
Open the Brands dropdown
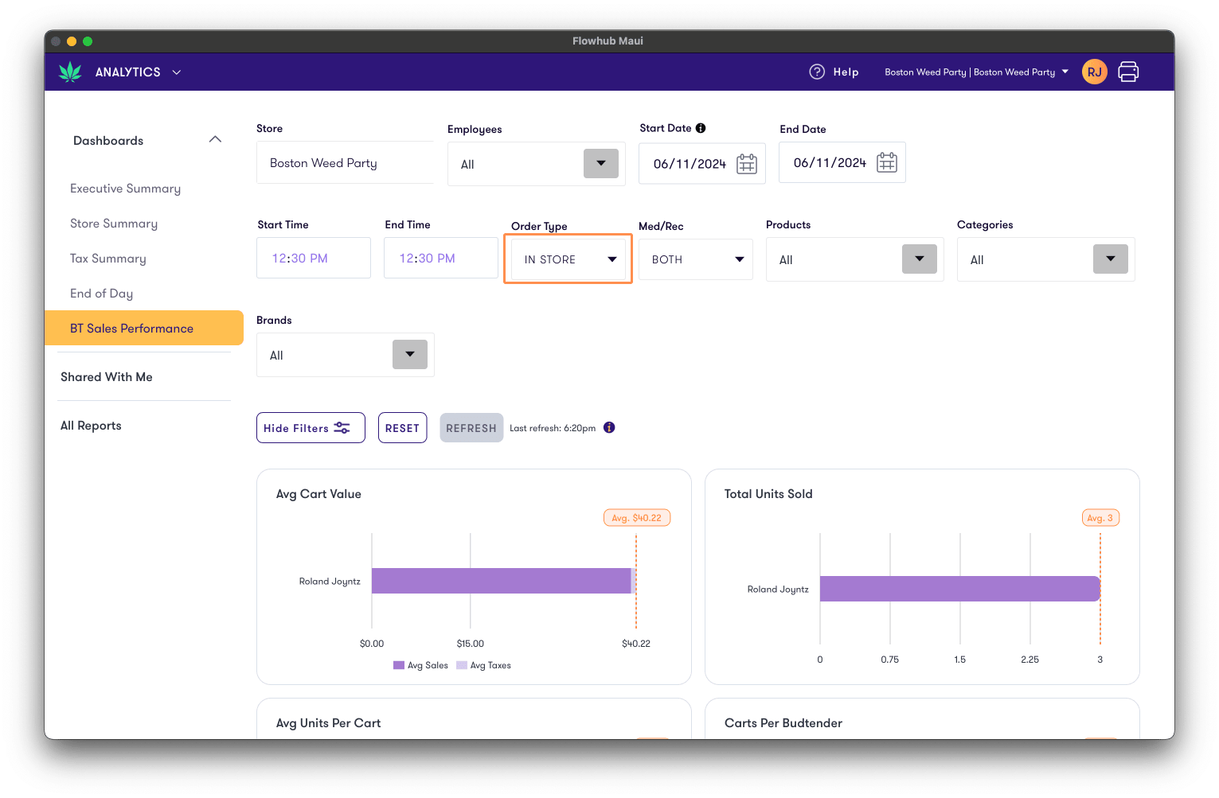[410, 354]
